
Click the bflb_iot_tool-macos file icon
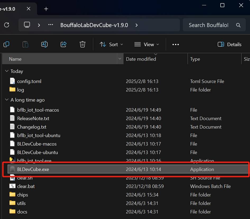(x=12, y=109)
